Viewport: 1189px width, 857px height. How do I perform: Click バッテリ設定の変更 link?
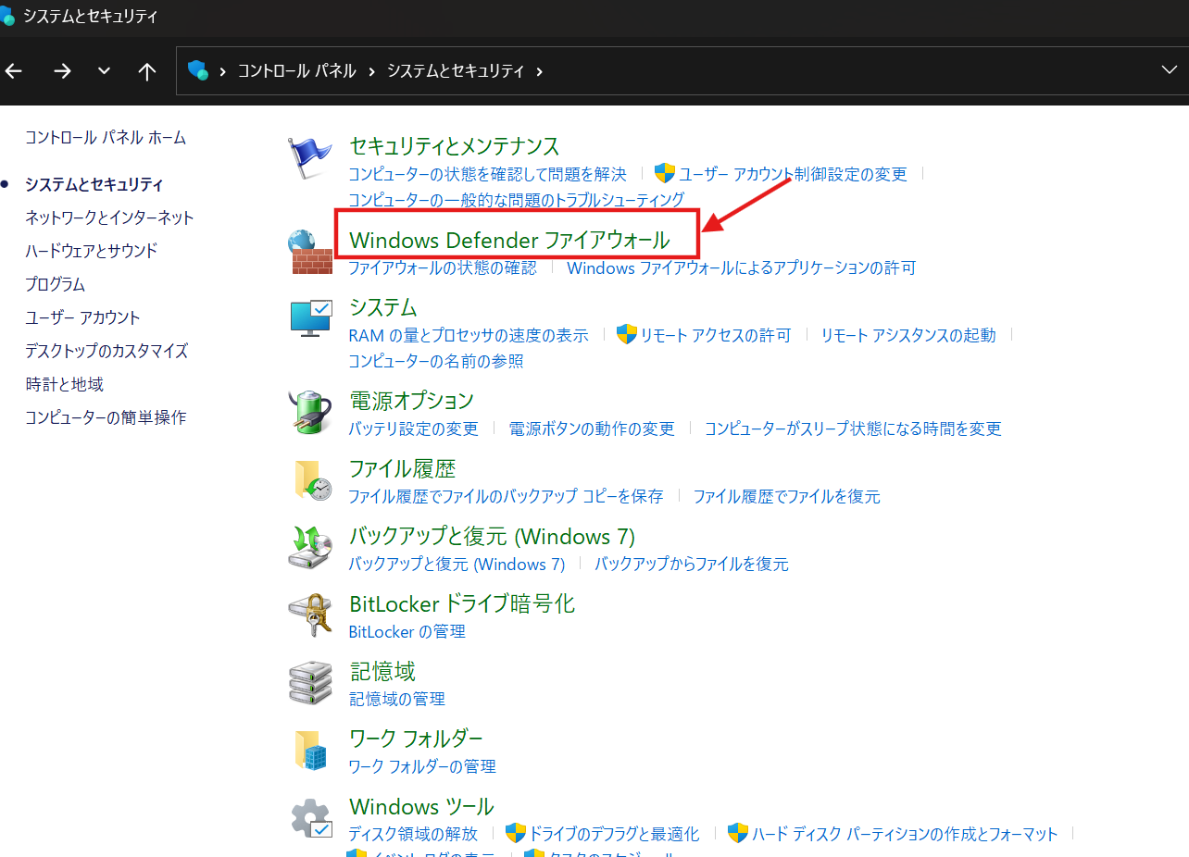413,429
